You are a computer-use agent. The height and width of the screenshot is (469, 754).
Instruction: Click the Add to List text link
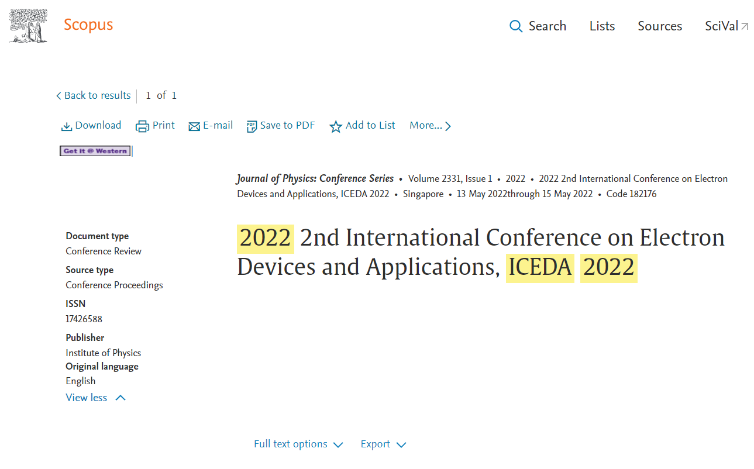tap(370, 125)
